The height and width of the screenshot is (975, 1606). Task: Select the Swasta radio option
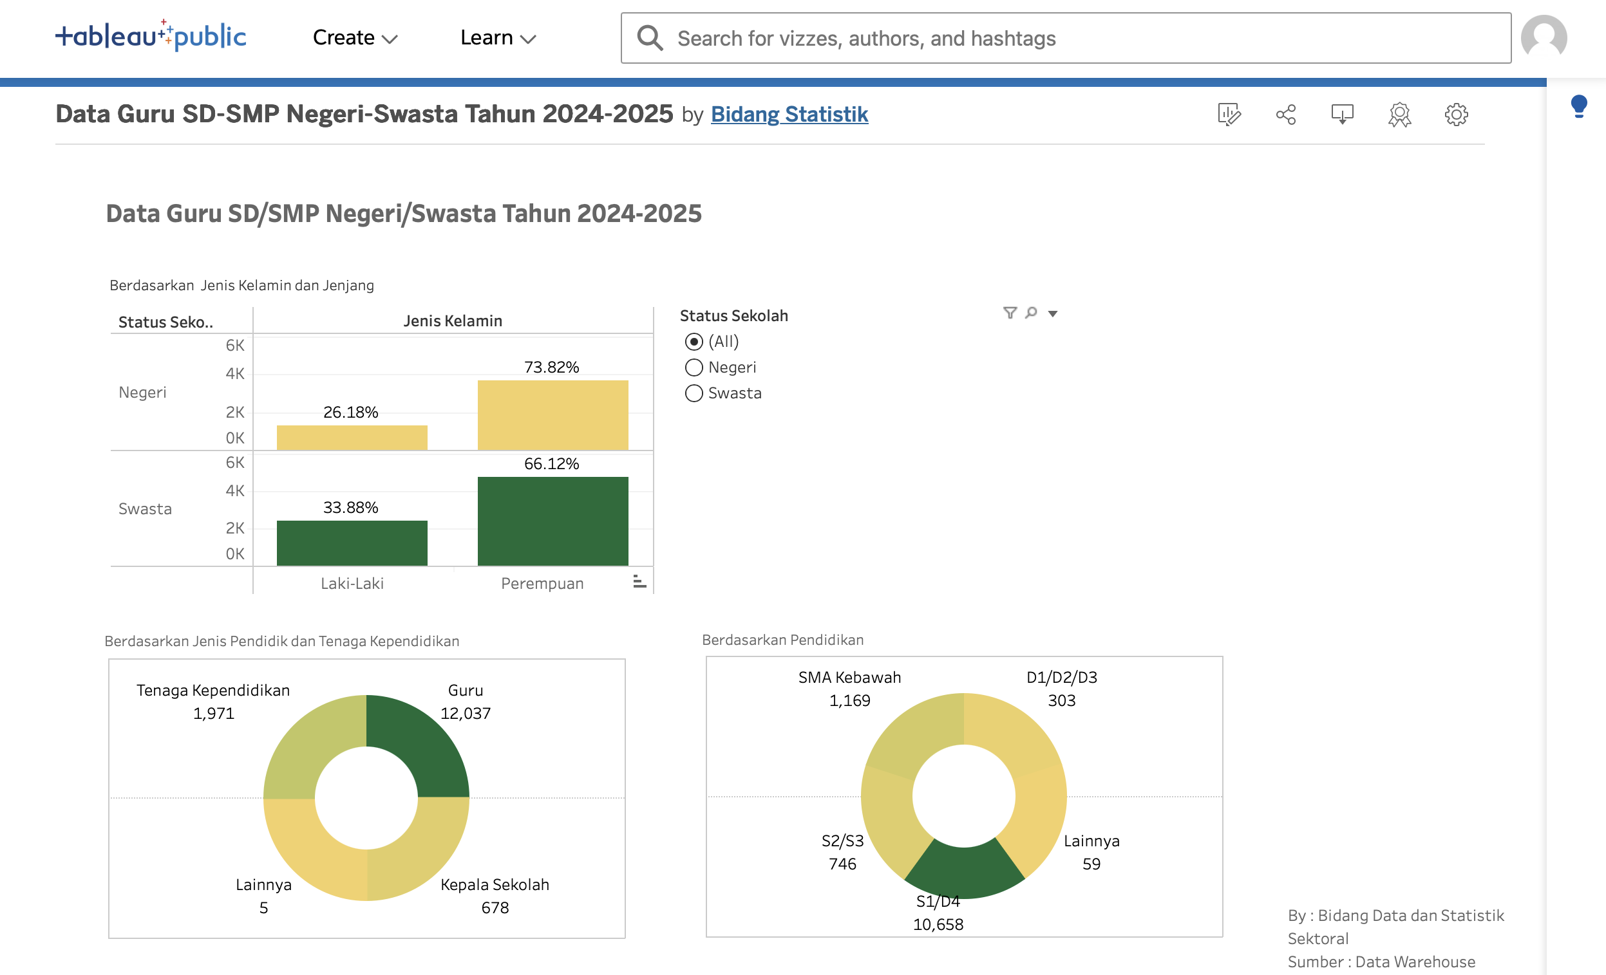[x=694, y=393]
